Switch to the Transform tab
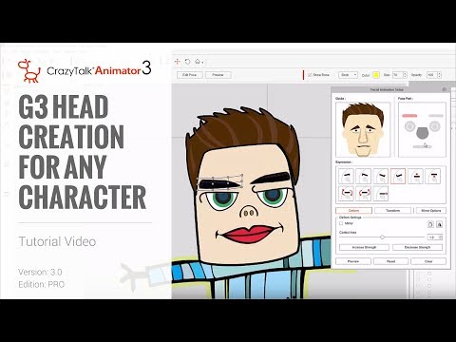 point(393,211)
